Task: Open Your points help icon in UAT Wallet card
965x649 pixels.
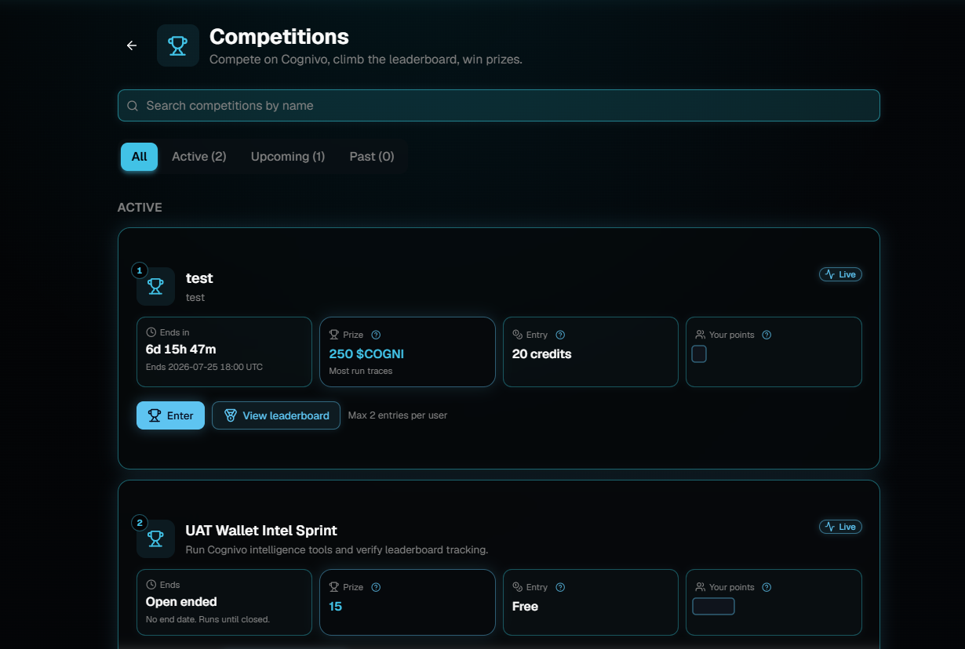Action: [767, 587]
